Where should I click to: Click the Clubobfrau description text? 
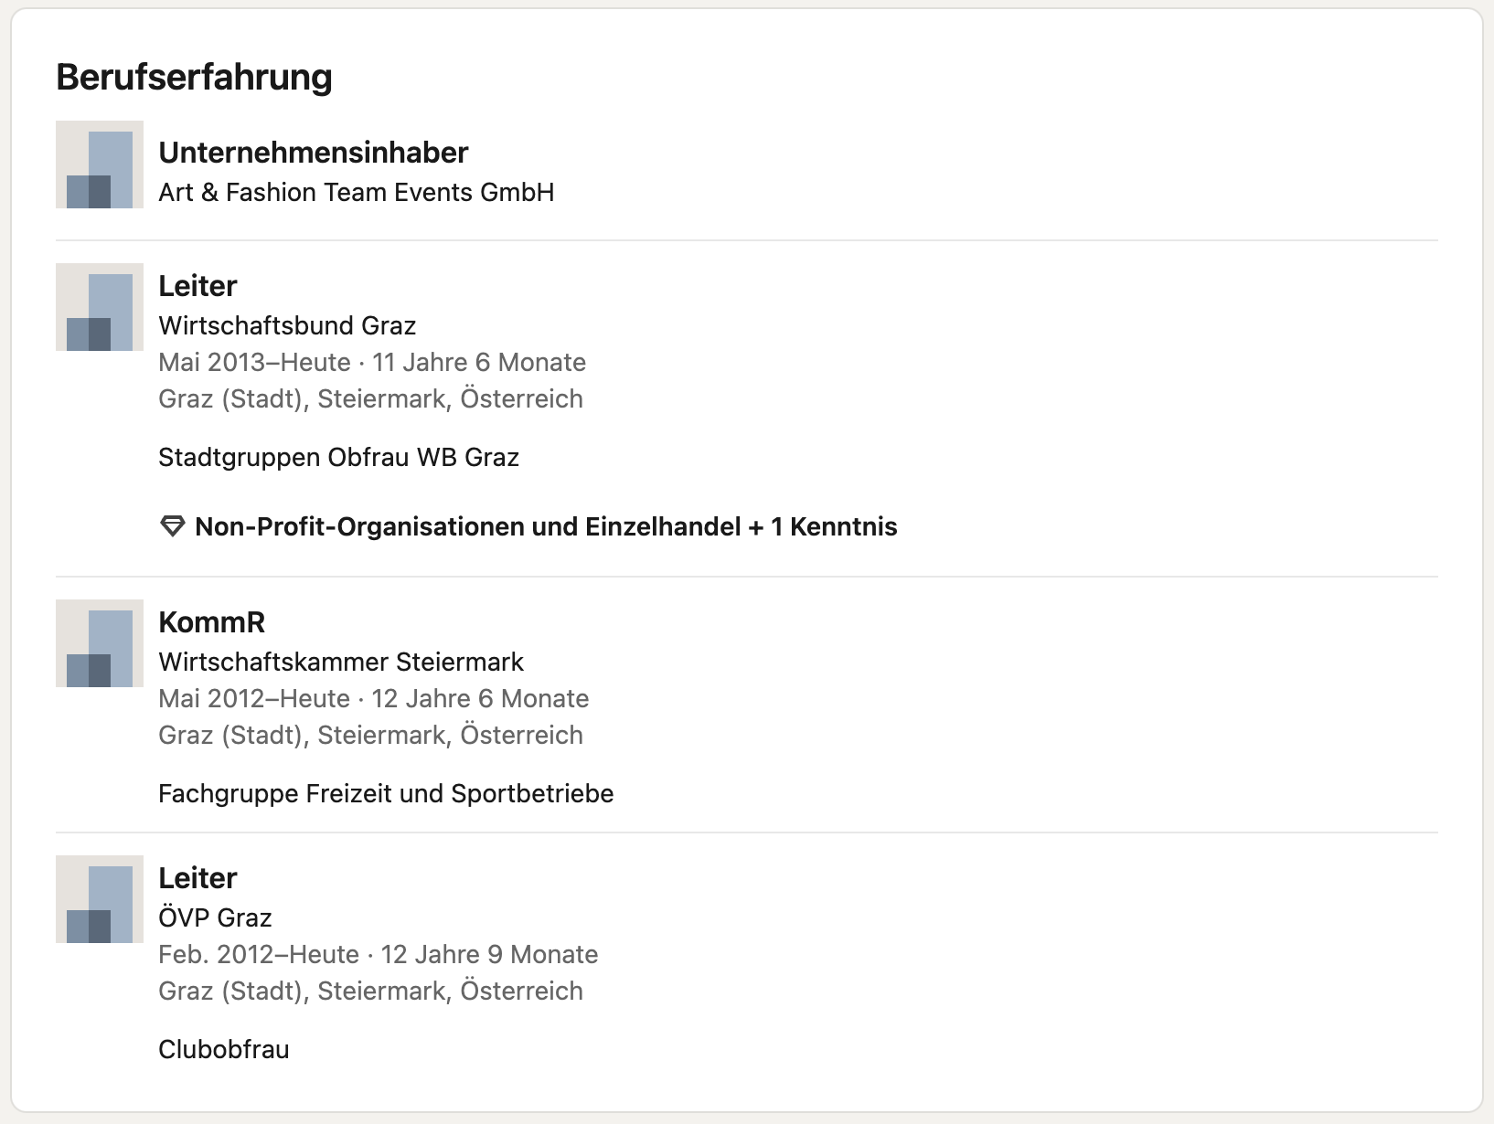(x=224, y=1049)
